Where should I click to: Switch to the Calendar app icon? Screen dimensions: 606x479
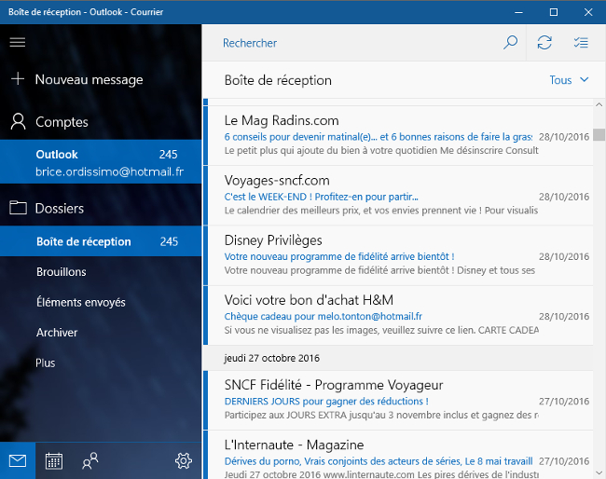54,461
